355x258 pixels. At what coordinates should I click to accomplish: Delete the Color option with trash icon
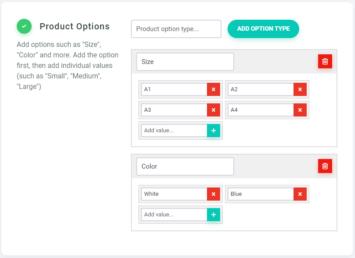325,166
